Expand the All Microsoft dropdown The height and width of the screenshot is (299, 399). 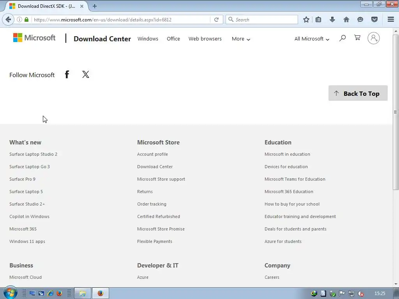[312, 39]
